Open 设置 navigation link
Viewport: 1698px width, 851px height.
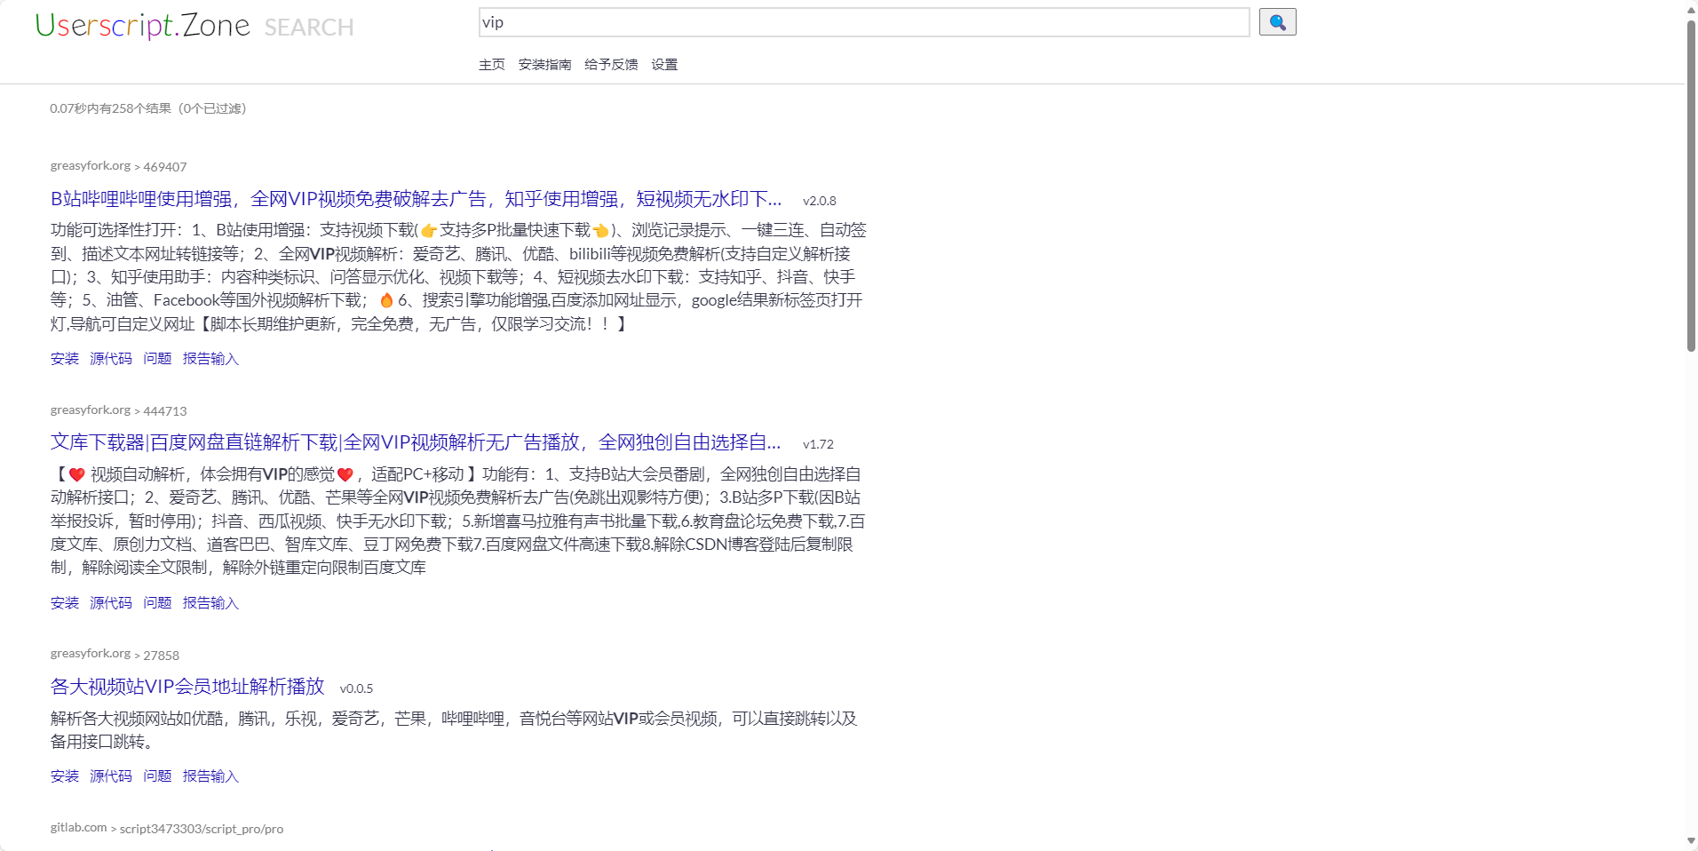[x=664, y=65]
